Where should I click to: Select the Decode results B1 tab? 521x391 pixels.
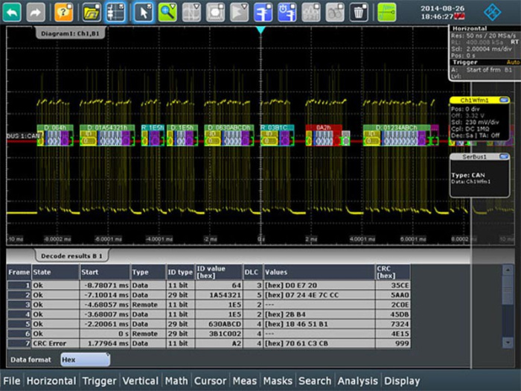pos(71,255)
